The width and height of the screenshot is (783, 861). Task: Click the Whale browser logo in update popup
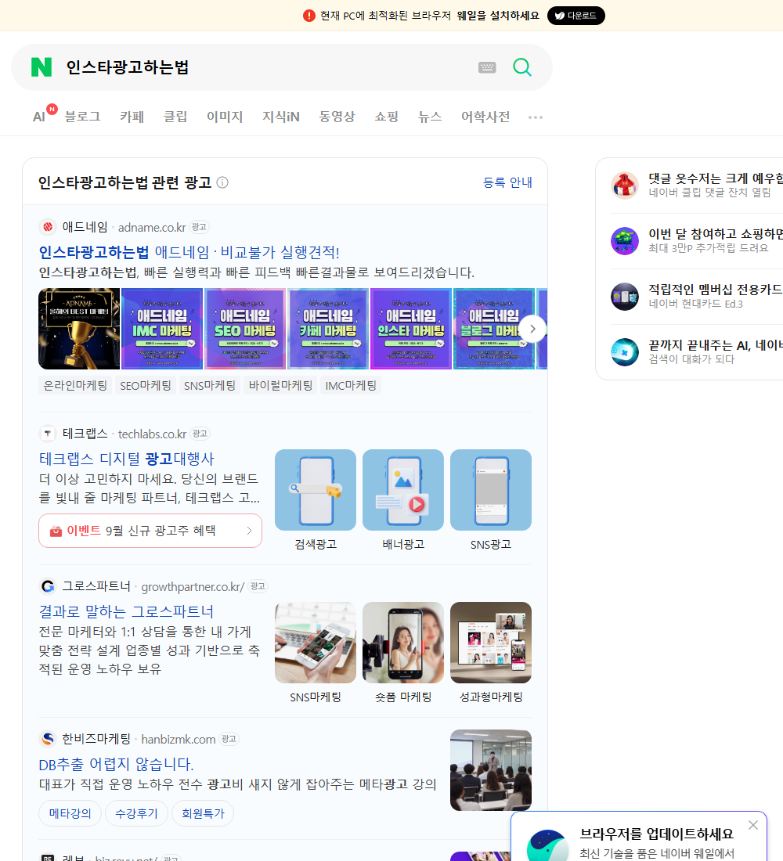click(547, 845)
